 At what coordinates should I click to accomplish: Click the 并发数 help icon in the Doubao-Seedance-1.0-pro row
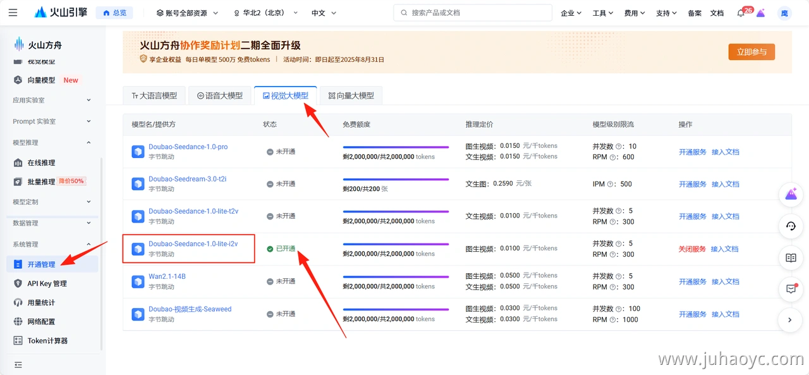(x=619, y=146)
